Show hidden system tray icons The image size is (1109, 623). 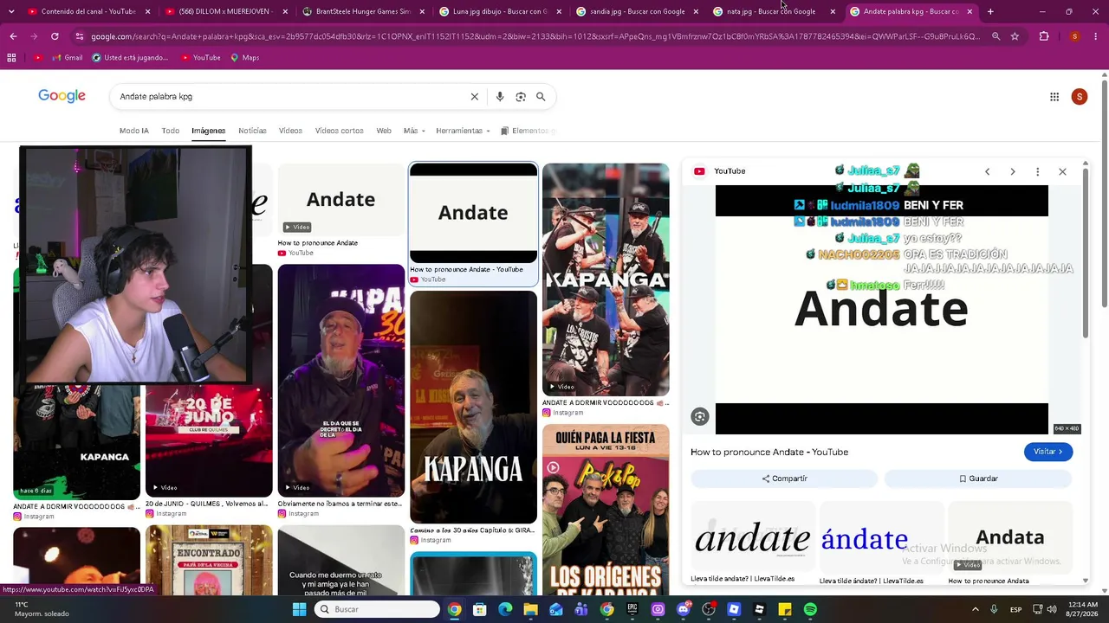(x=975, y=609)
